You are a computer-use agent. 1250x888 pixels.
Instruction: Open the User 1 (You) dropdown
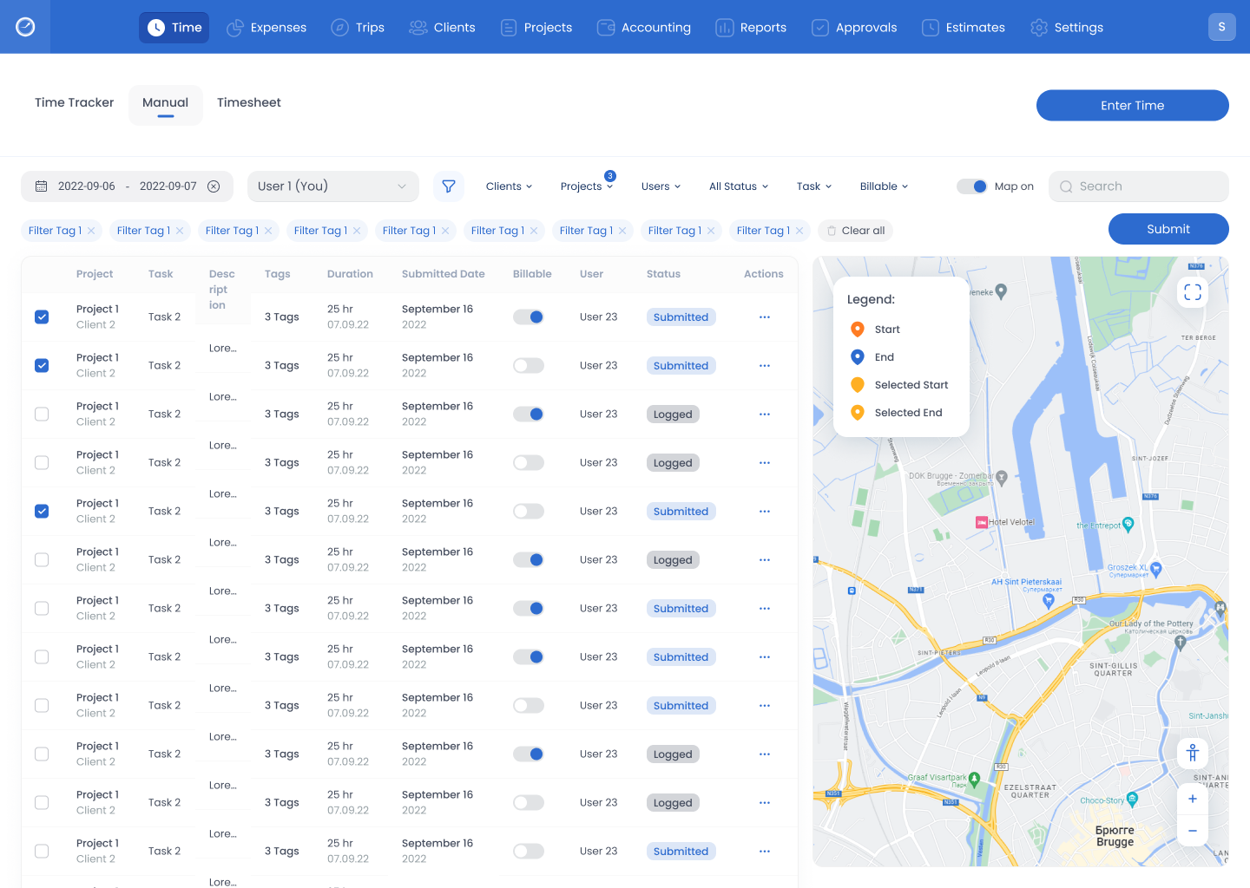pyautogui.click(x=332, y=186)
